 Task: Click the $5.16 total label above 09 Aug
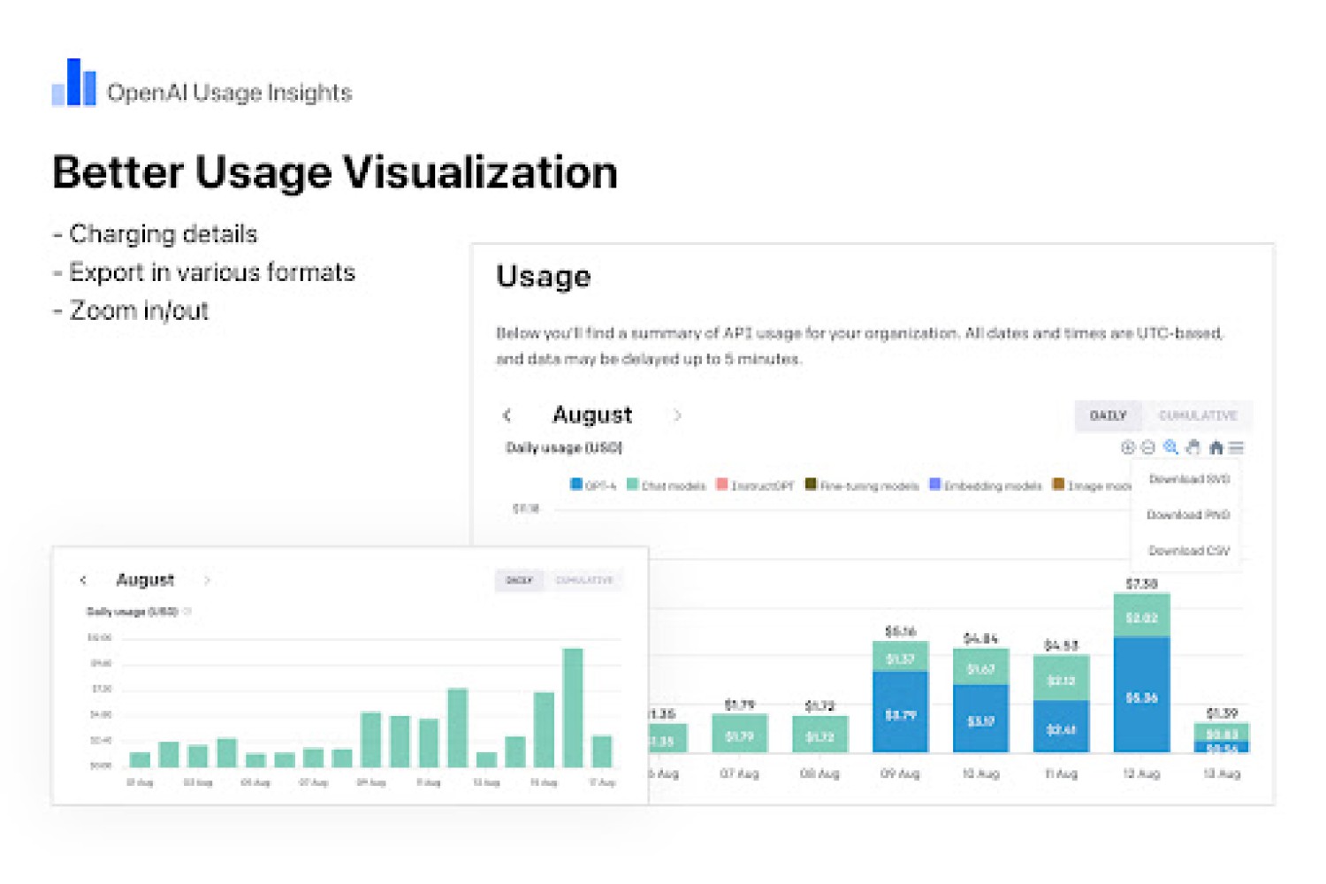click(x=900, y=631)
